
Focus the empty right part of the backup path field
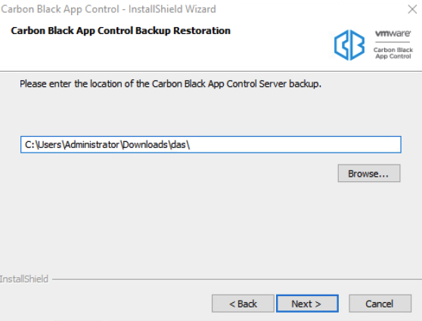(x=296, y=144)
